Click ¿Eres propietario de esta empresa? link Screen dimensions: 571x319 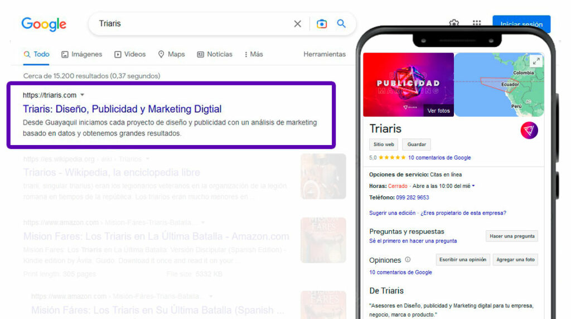tap(463, 213)
